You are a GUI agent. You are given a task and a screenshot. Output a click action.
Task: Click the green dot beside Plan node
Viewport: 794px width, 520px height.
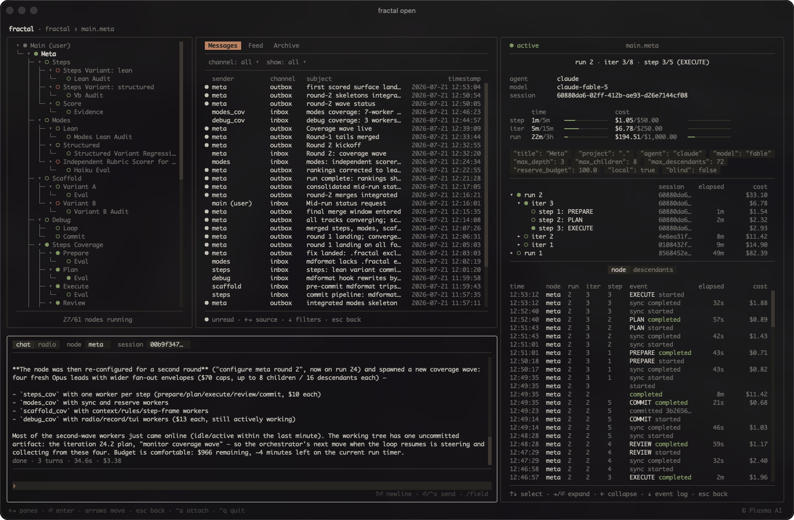(58, 270)
